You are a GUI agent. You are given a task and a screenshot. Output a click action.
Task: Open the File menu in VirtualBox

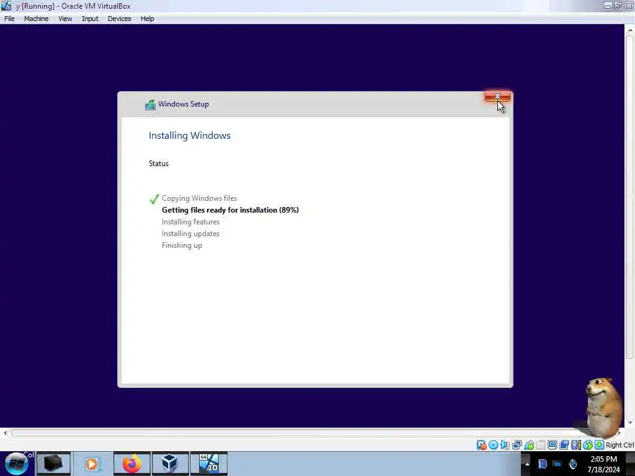[9, 19]
